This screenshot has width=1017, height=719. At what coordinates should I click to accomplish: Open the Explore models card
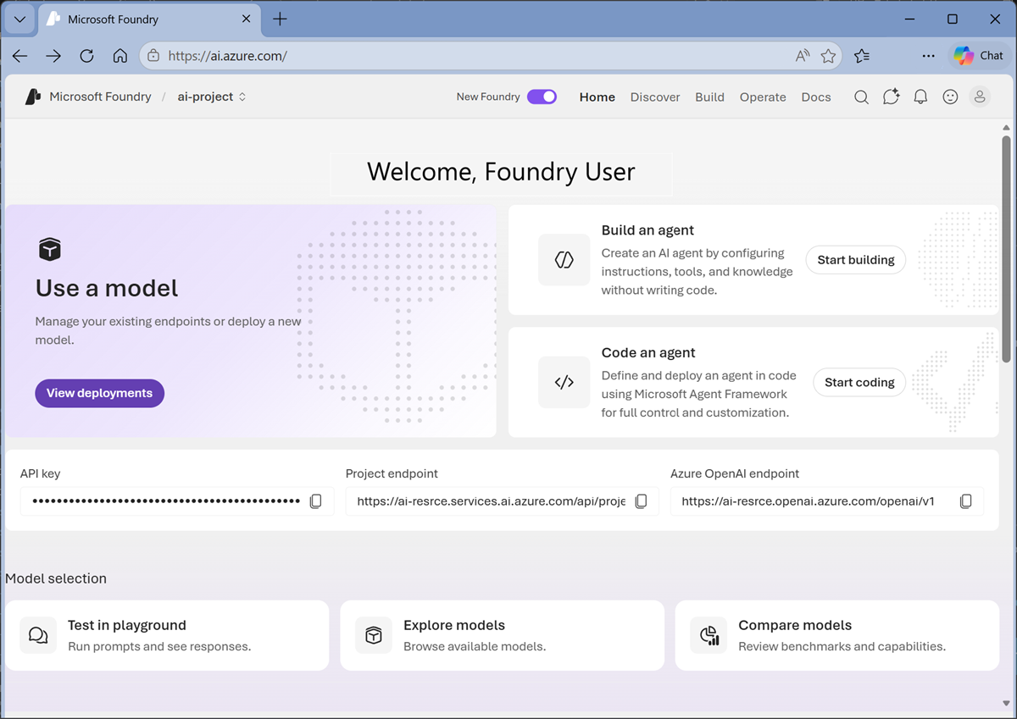[x=502, y=635]
